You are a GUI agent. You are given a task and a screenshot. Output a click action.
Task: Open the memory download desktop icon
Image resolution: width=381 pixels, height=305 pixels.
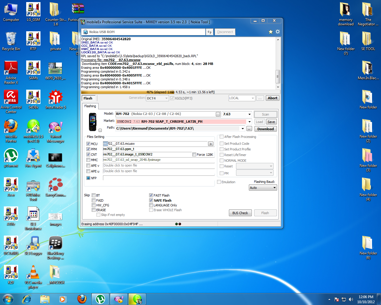tap(346, 14)
